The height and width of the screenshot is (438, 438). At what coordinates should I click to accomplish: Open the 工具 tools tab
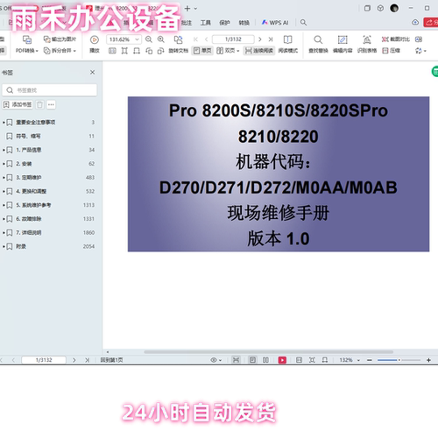pos(205,23)
